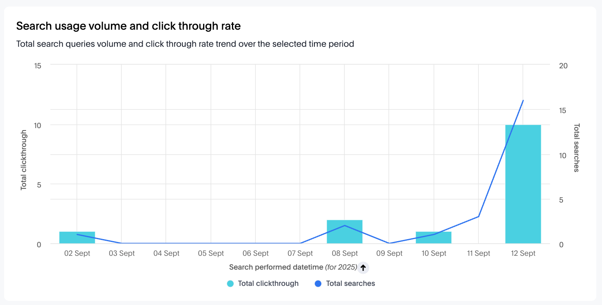
Task: Click the 12 Sept x-axis label
Action: (x=523, y=253)
